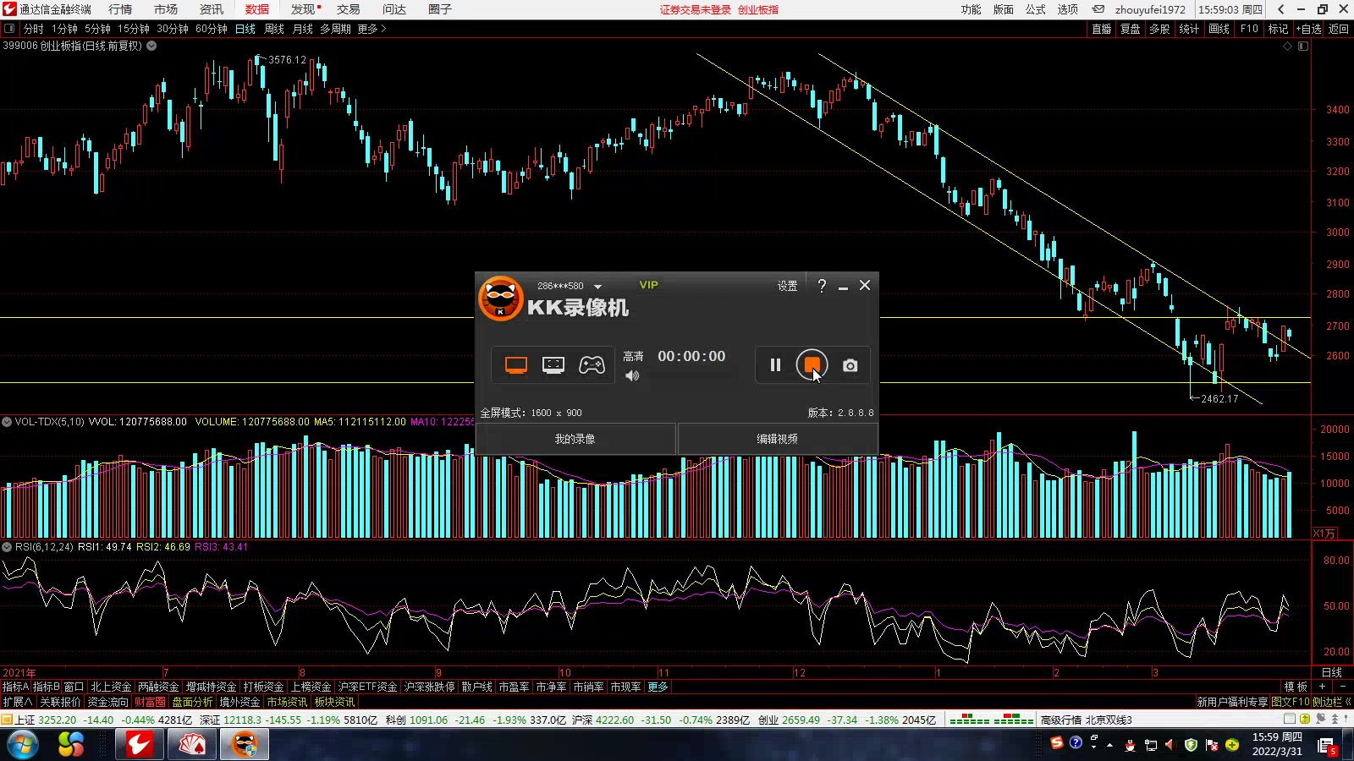The height and width of the screenshot is (761, 1354).
Task: Open 复盘 replay tool
Action: click(1131, 29)
